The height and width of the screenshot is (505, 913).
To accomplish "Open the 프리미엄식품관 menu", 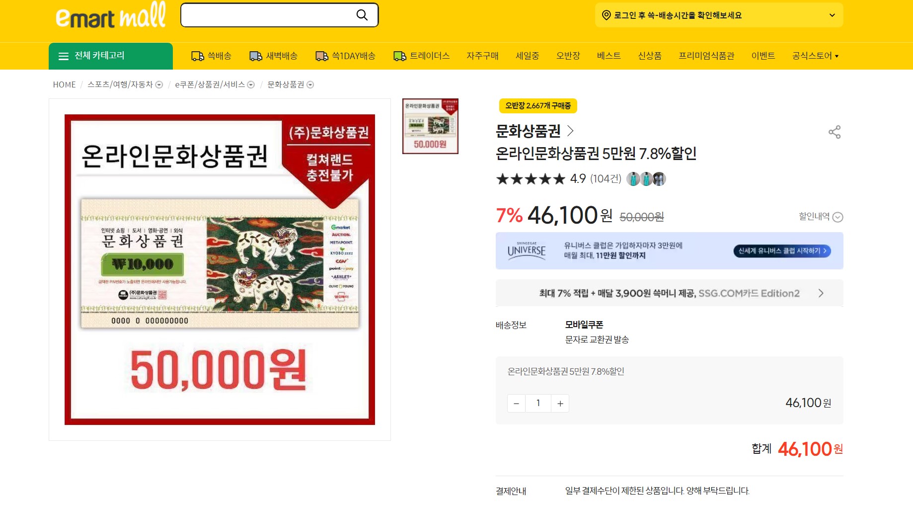I will tap(706, 56).
